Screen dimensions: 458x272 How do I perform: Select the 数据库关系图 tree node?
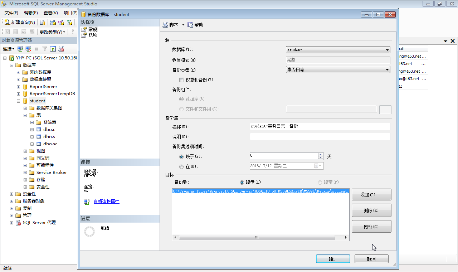[x=49, y=108]
